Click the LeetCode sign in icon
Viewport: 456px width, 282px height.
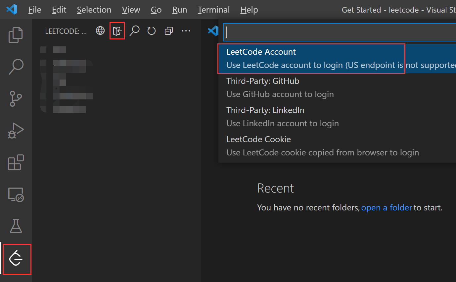click(x=117, y=31)
